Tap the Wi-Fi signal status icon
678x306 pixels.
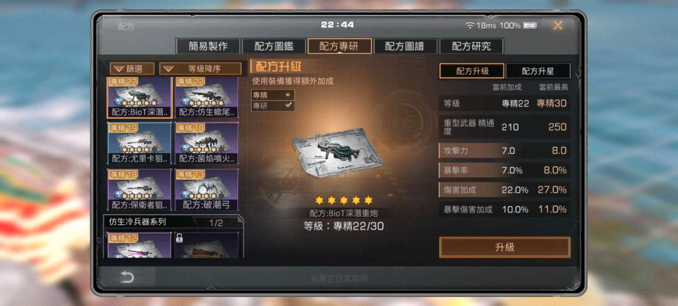click(x=469, y=25)
